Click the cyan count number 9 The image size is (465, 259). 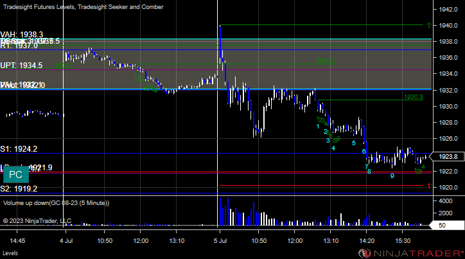point(392,176)
